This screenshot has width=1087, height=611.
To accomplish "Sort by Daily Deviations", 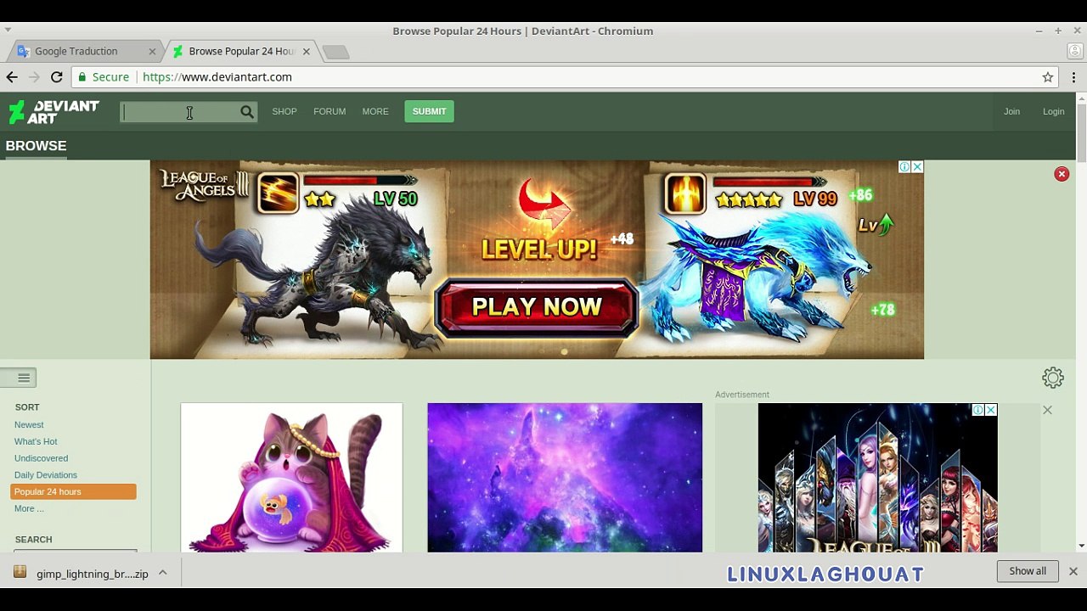I will pos(46,475).
